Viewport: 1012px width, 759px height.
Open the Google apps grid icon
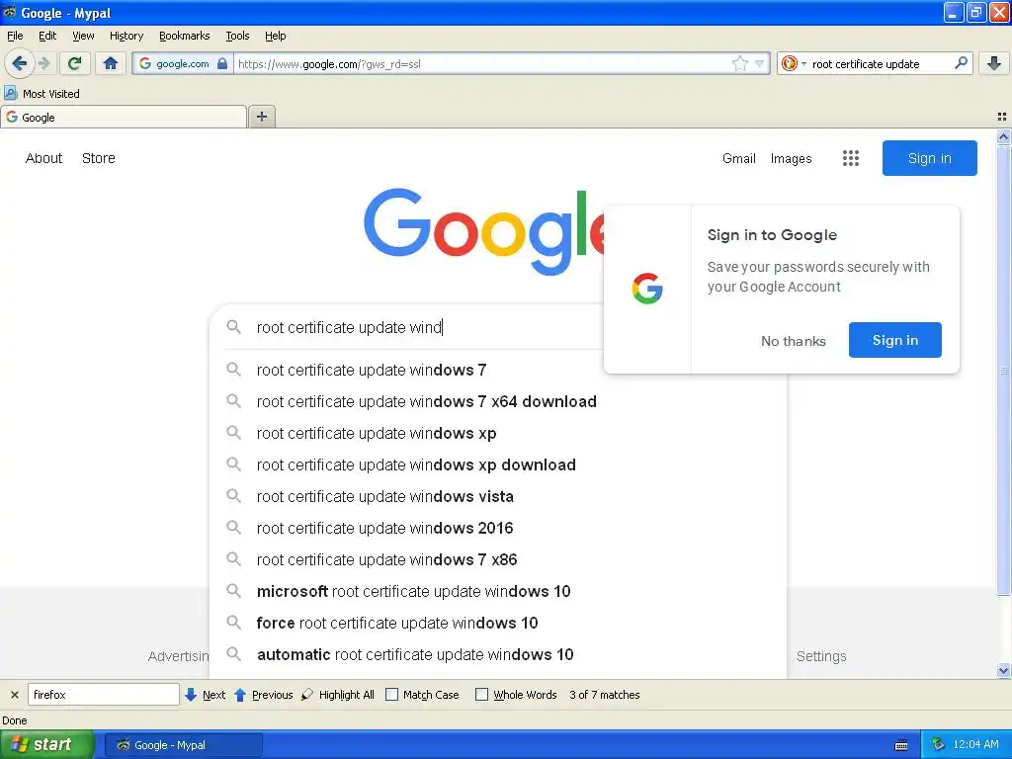(x=850, y=158)
